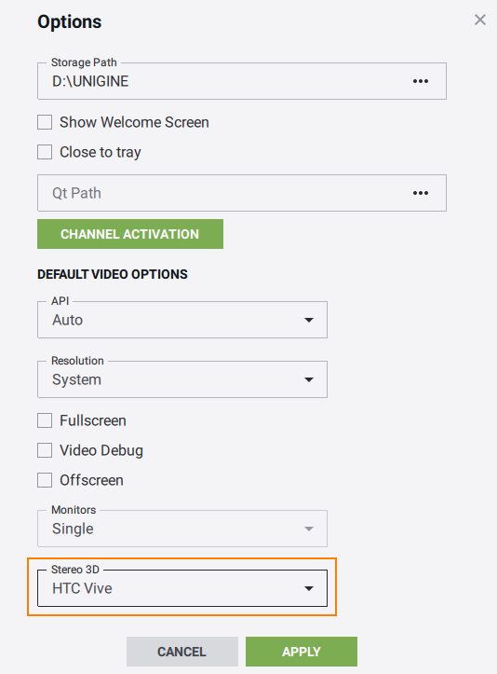Expand the Resolution selector showing System
Viewport: 497px width, 674px height.
coord(182,379)
